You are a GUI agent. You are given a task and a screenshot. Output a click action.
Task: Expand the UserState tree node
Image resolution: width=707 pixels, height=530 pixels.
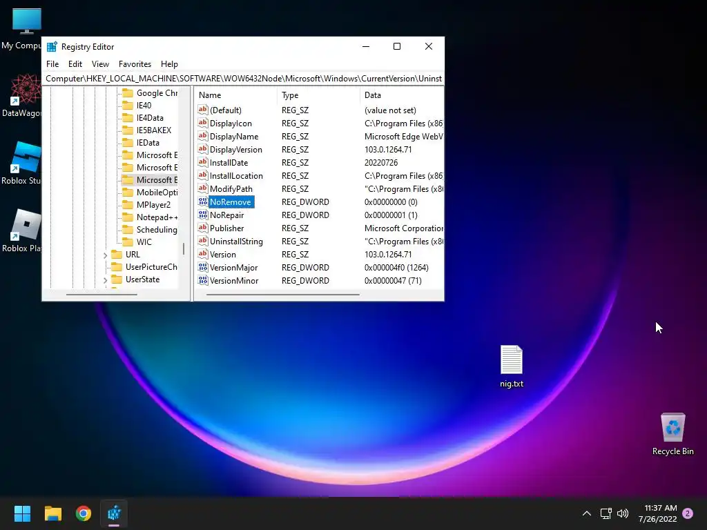[105, 280]
